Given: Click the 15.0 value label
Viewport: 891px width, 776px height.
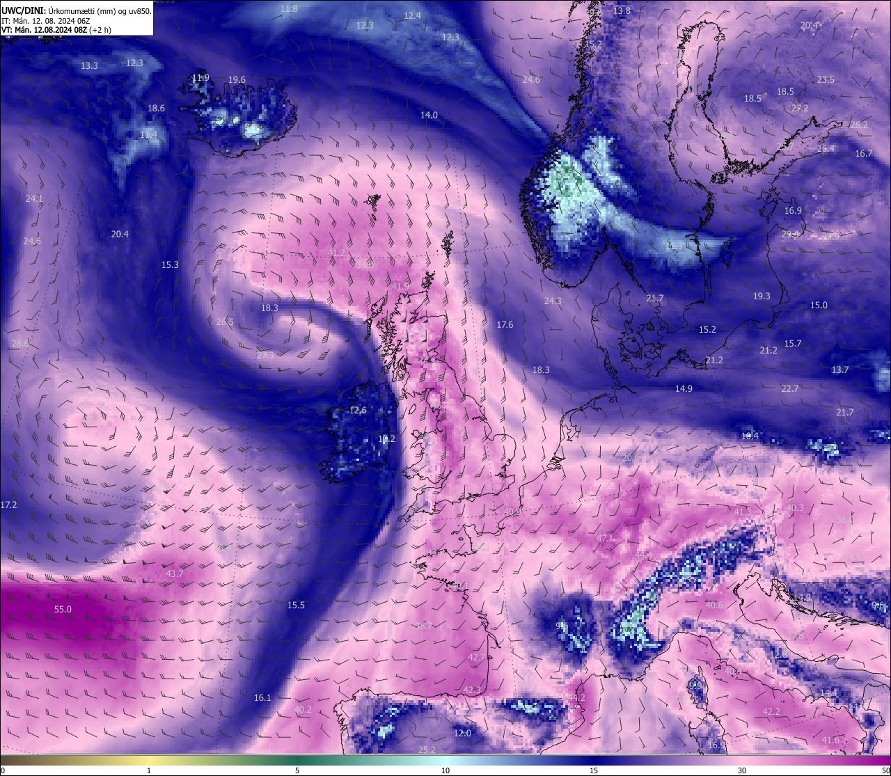Looking at the screenshot, I should (x=819, y=305).
